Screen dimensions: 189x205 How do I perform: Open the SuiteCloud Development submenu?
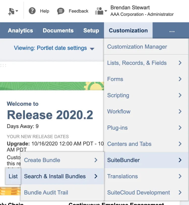tap(146, 193)
